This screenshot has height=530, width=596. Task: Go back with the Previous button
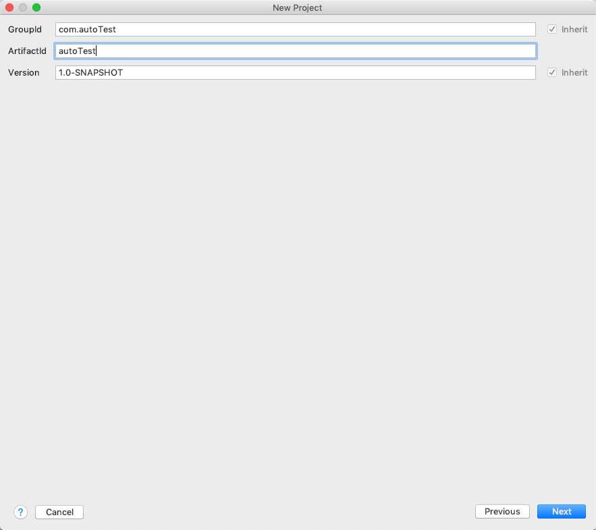coord(502,511)
